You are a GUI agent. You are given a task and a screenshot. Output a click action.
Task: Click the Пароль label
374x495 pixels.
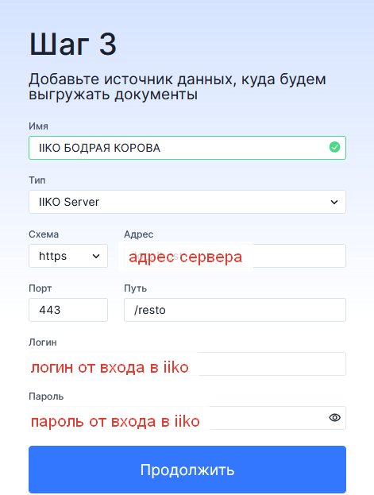tap(46, 396)
